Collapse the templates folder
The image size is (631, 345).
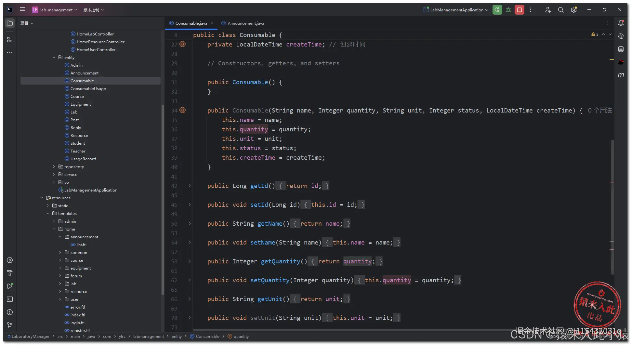48,213
